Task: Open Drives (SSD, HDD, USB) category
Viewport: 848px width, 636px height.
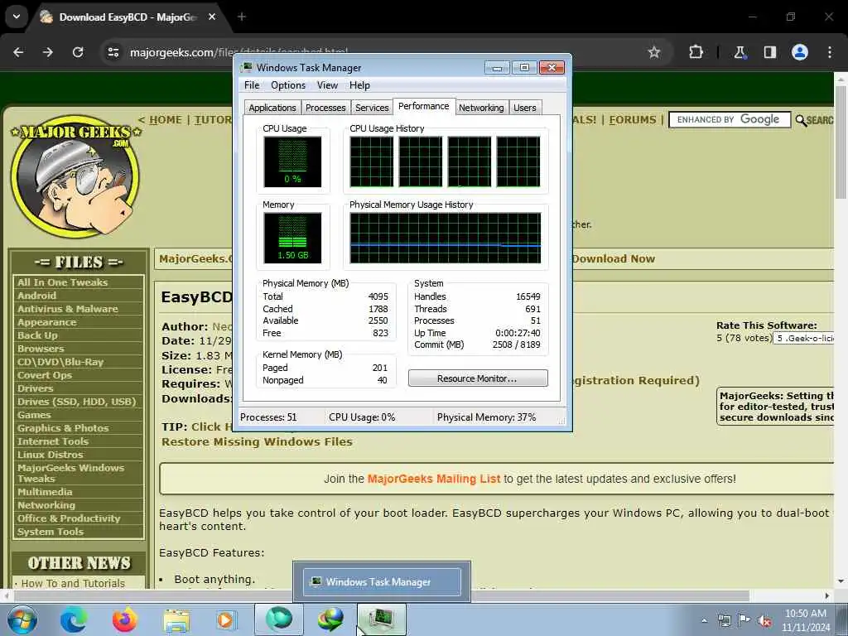Action: [76, 402]
